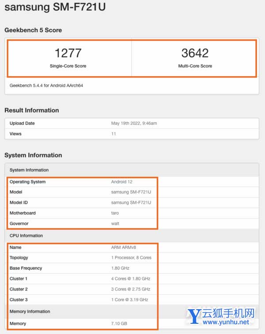Image resolution: width=265 pixels, height=334 pixels.
Task: Click the Motherboard label
Action: click(23, 213)
